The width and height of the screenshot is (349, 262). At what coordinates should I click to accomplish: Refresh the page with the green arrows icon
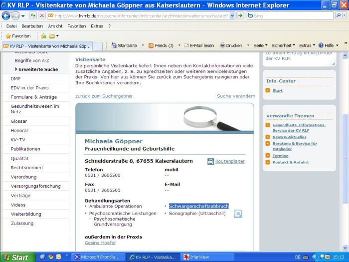pyautogui.click(x=33, y=15)
